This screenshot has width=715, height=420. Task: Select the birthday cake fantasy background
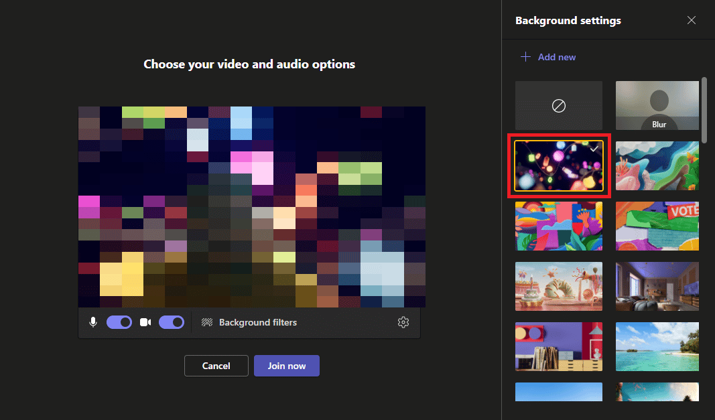[x=559, y=286]
